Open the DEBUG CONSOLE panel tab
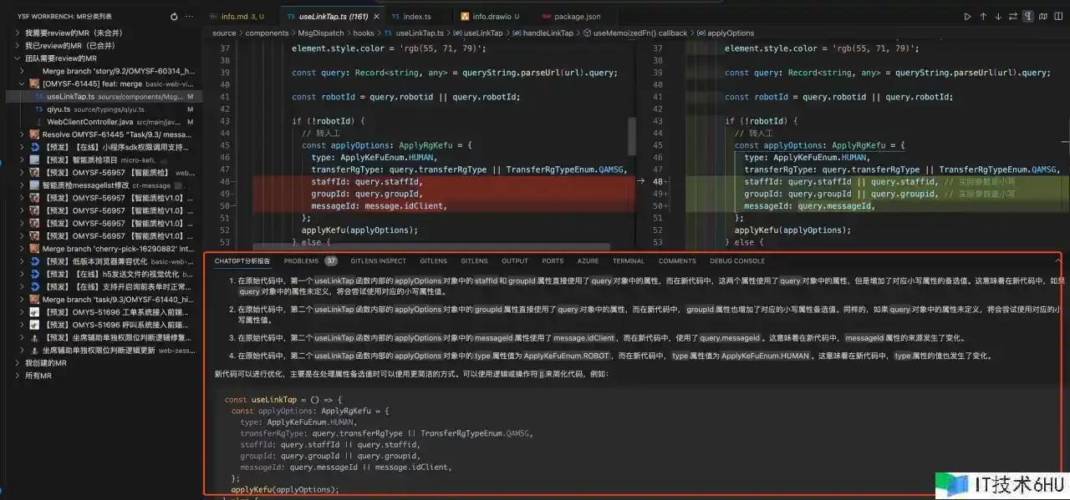This screenshot has width=1070, height=500. 737,261
